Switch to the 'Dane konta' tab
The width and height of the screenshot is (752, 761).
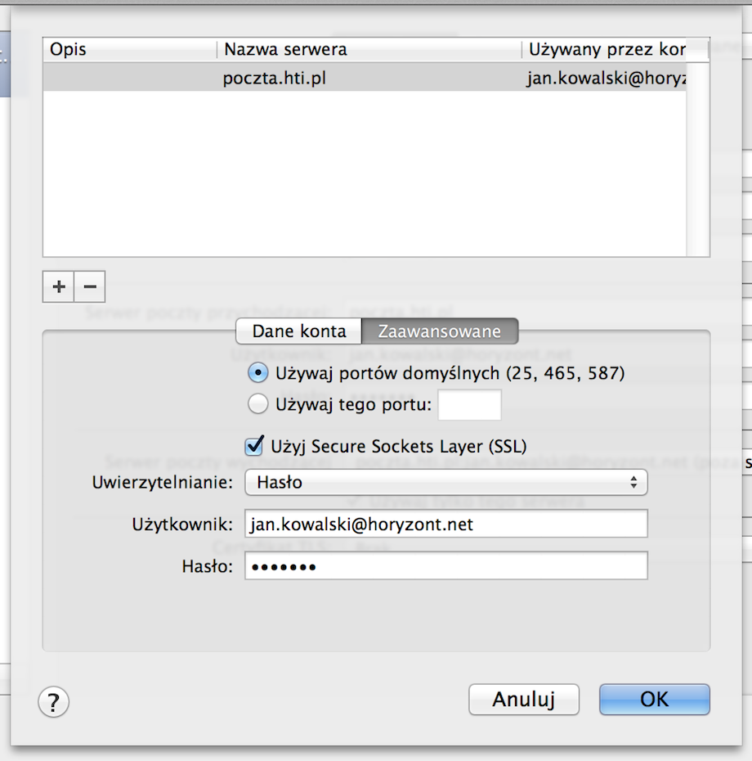point(299,331)
